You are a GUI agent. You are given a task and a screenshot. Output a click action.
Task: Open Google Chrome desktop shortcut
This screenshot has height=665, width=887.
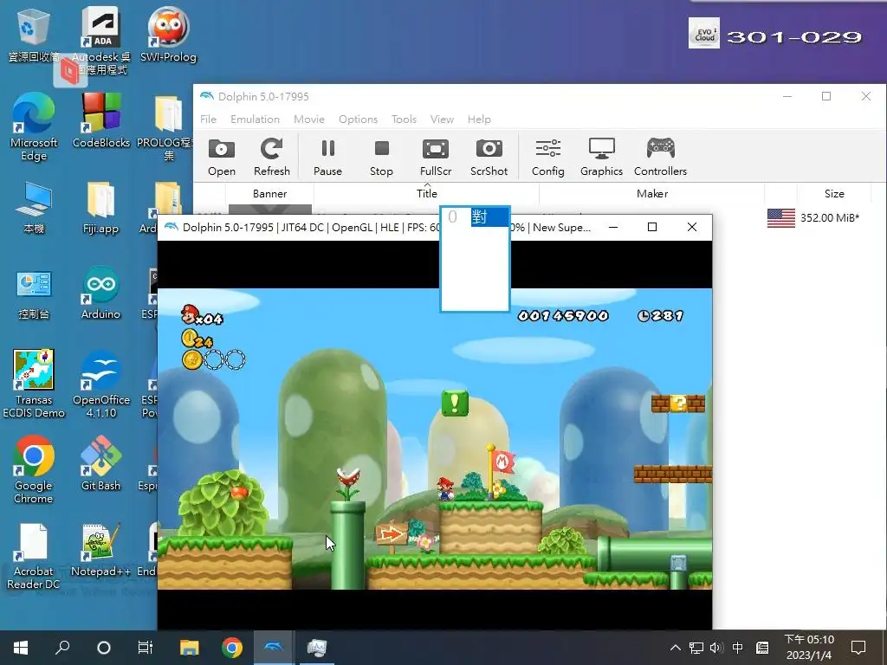pos(34,468)
